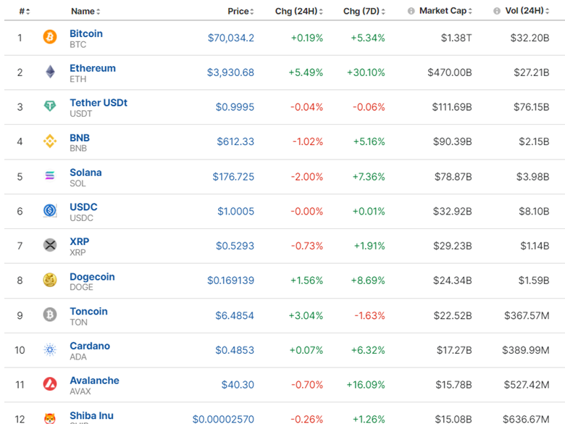565x424 pixels.
Task: Click Ethereum 7D change +30.10%
Action: coord(366,72)
